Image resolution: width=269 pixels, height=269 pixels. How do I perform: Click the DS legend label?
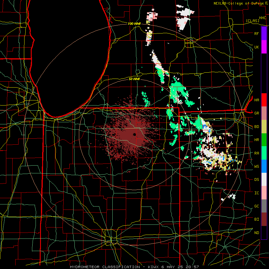pos(256,180)
